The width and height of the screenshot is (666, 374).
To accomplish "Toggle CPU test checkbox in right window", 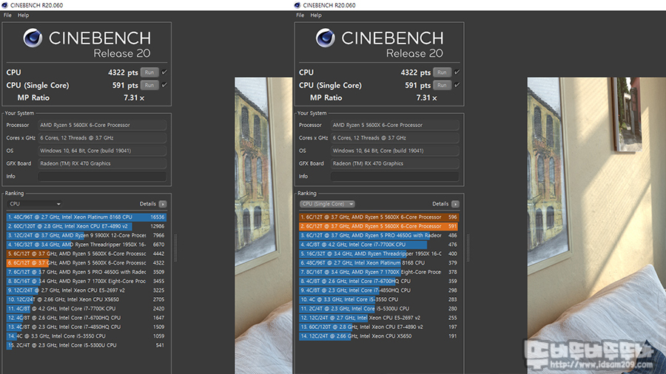I will point(457,72).
